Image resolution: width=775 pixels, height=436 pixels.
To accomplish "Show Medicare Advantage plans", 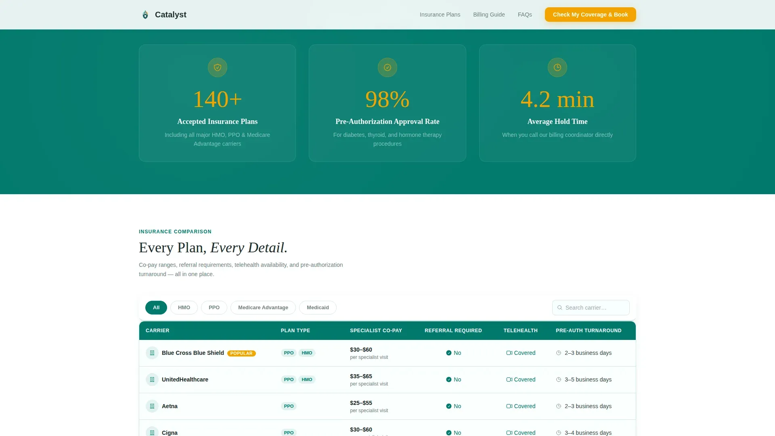I will (x=263, y=308).
